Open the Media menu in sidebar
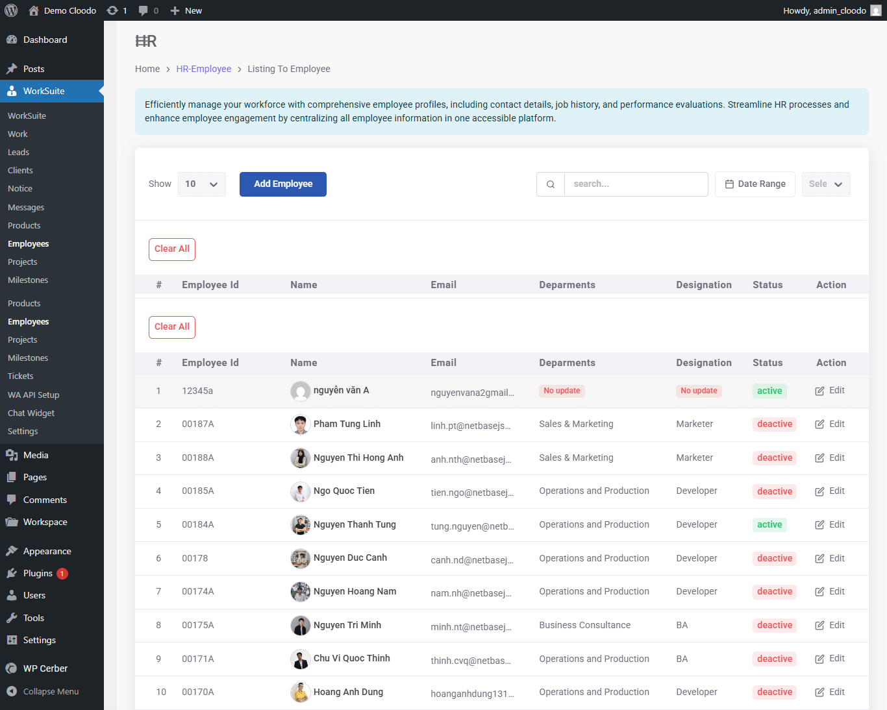Screen dimensions: 887x710 [36, 456]
